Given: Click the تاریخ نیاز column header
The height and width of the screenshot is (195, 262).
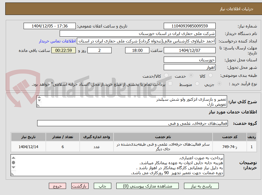Looking at the screenshot, I should click(28, 137).
